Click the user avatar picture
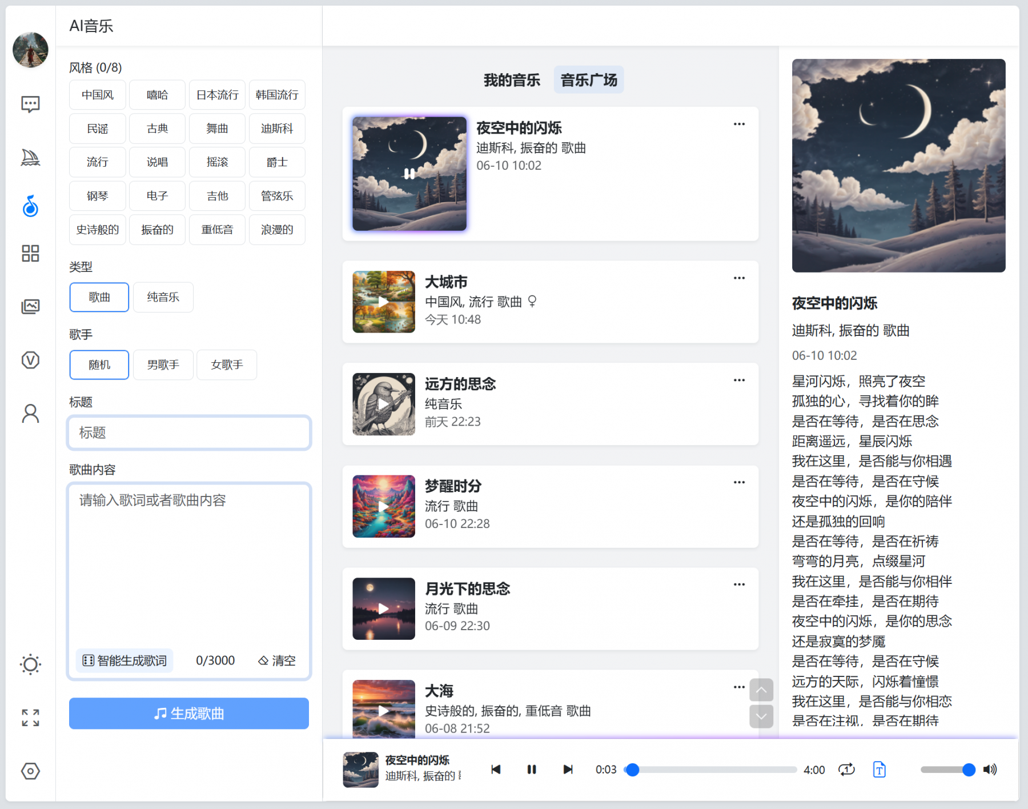The width and height of the screenshot is (1028, 809). pos(30,50)
